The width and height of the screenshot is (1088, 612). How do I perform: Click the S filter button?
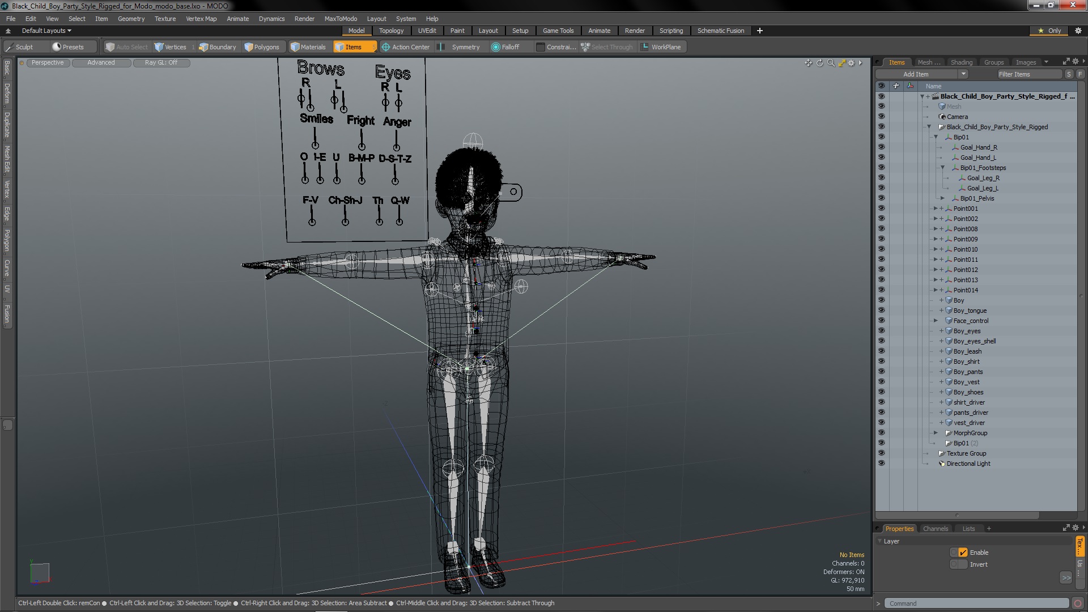coord(1069,74)
